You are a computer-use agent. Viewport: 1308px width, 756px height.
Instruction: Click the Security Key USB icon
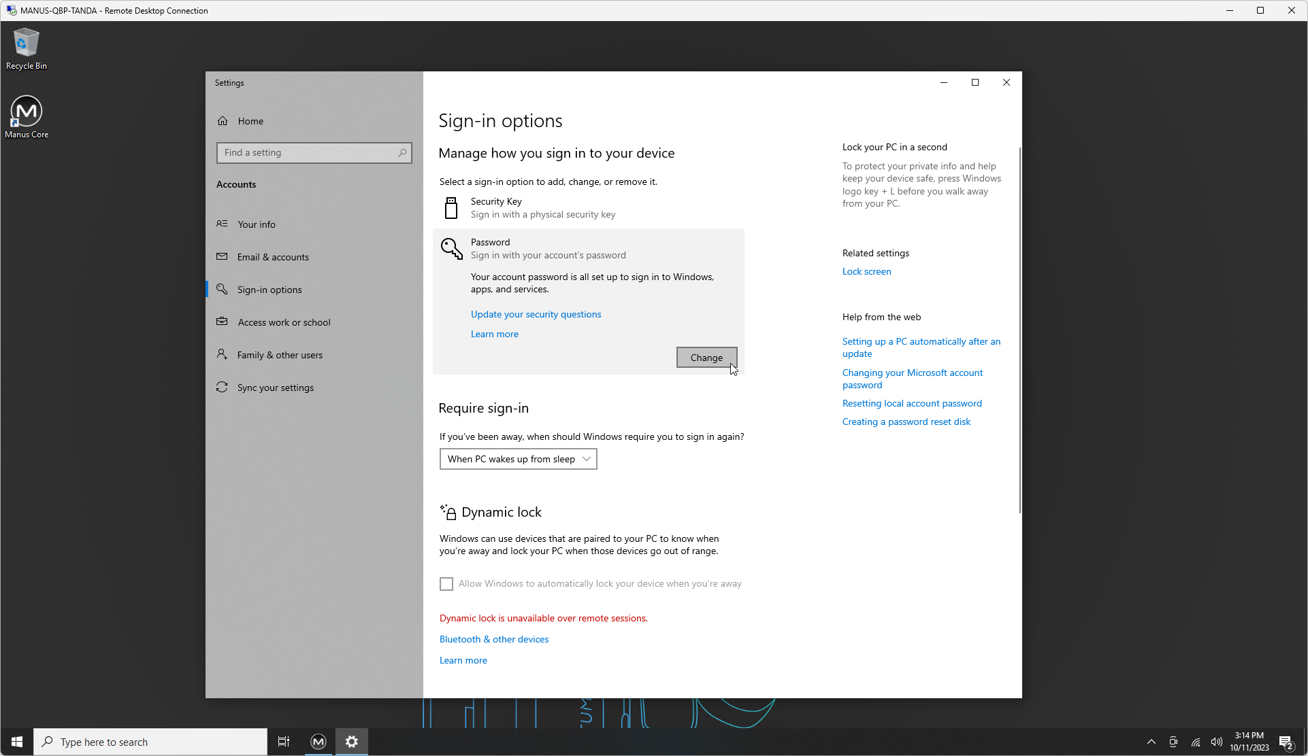coord(451,208)
